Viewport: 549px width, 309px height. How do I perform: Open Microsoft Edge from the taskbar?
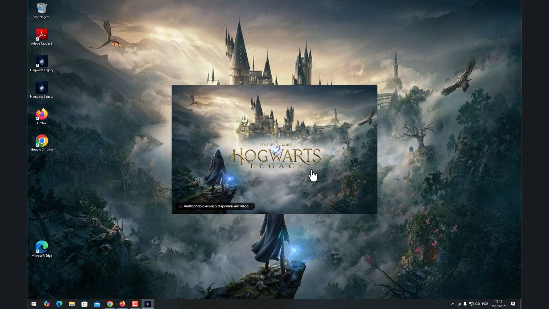(59, 304)
